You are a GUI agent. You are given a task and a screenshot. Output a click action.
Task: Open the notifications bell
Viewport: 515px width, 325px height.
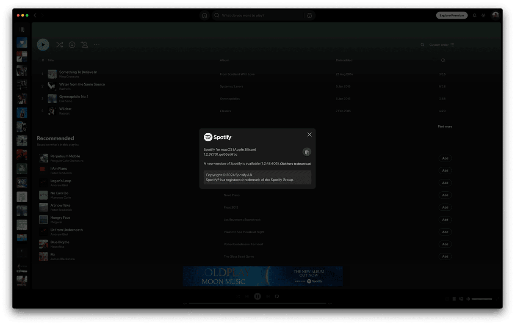[474, 15]
